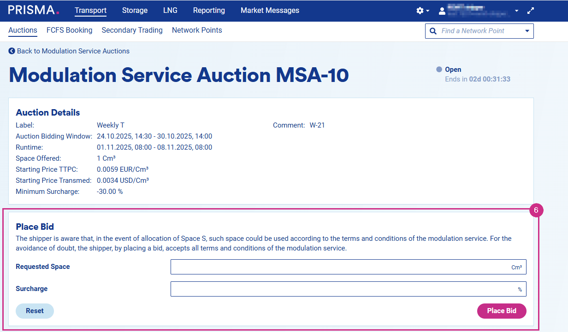Click the Open status dot indicator
This screenshot has height=332, width=568.
click(439, 70)
